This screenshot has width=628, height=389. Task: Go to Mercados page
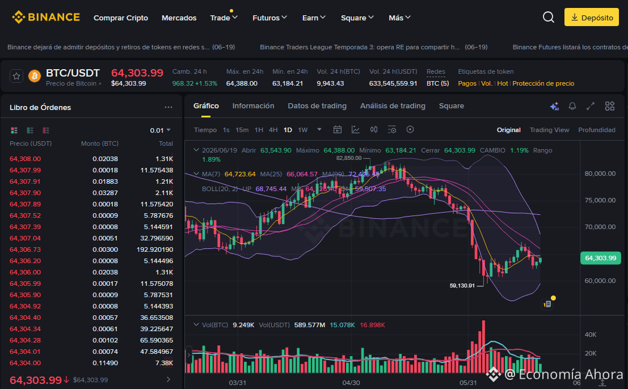(179, 18)
